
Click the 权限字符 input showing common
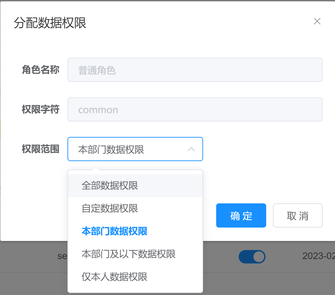(x=195, y=109)
